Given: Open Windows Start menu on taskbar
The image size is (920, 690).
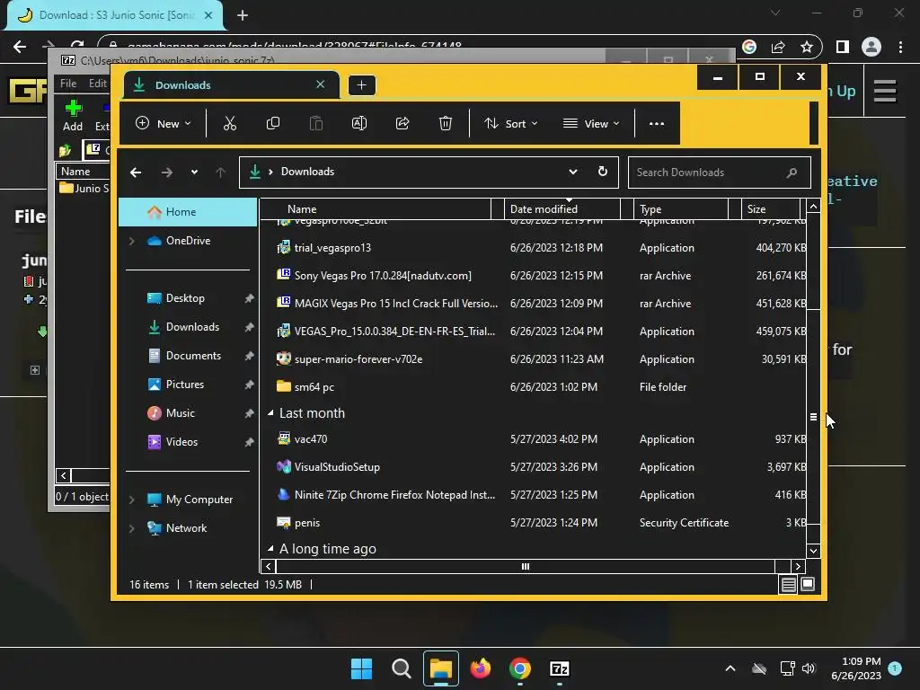Looking at the screenshot, I should click(x=361, y=668).
